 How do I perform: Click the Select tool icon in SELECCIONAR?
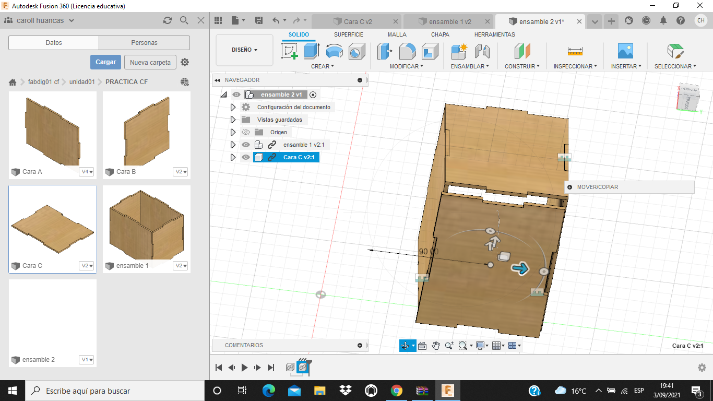pos(675,51)
